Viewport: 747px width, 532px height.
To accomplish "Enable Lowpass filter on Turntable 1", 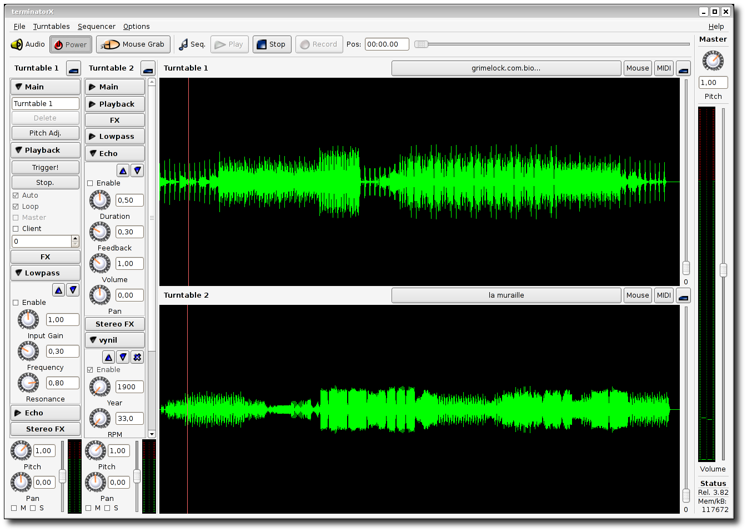I will [16, 303].
